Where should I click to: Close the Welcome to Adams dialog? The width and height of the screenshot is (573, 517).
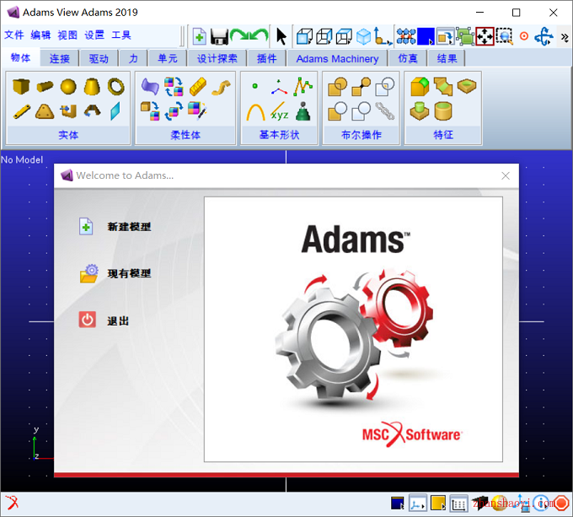coord(506,176)
